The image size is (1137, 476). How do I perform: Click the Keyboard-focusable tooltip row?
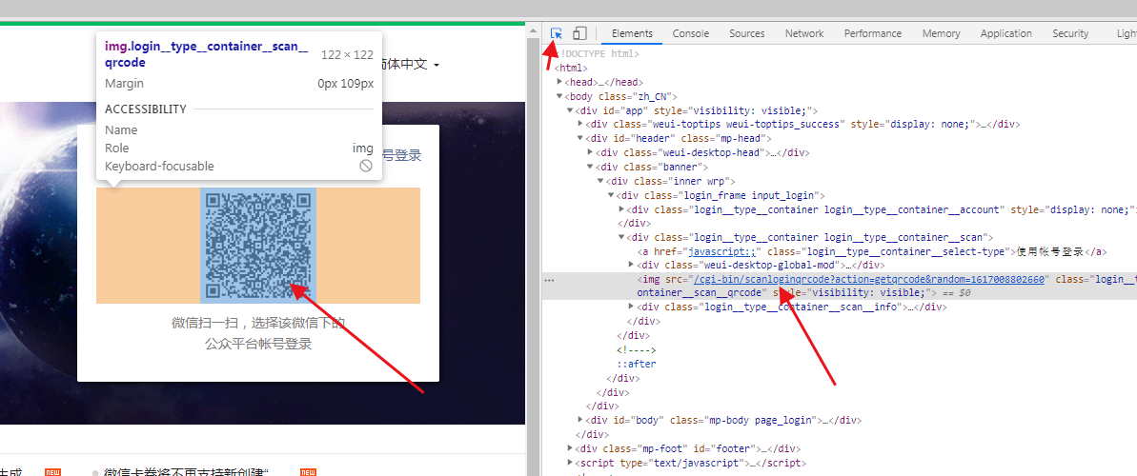click(238, 166)
